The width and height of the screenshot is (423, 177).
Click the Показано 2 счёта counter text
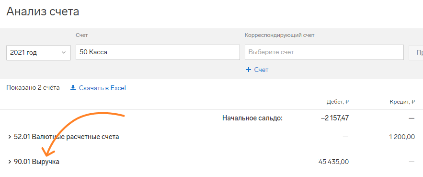coord(33,88)
